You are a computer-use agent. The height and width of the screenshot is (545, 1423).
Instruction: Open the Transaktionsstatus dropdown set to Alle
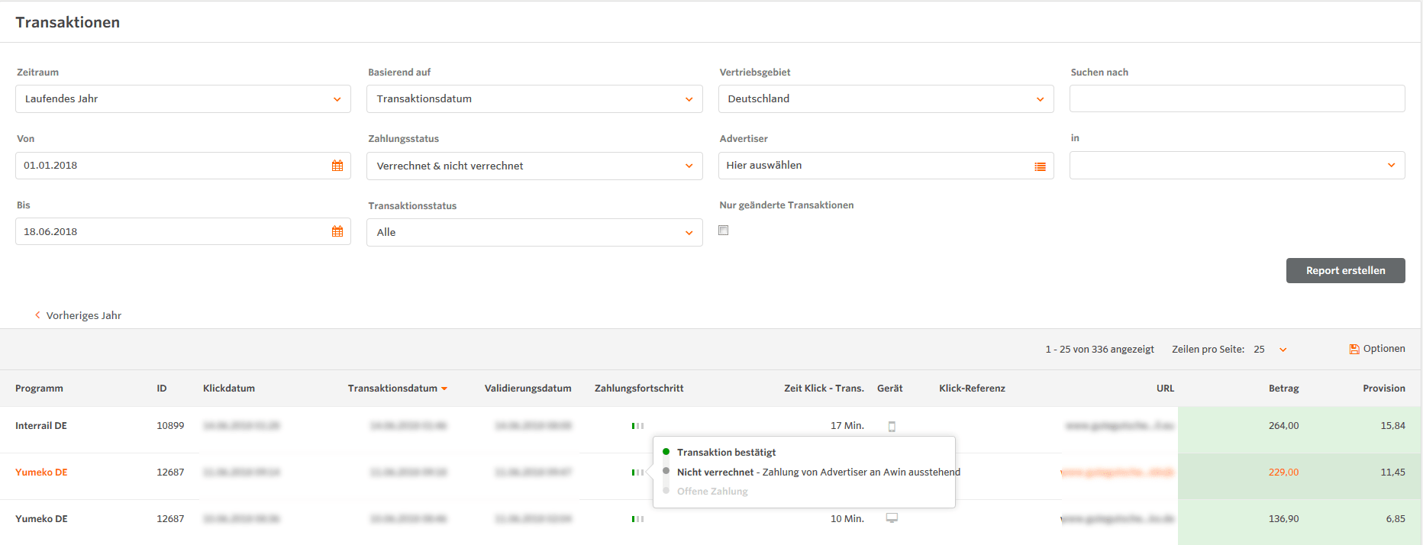[534, 232]
